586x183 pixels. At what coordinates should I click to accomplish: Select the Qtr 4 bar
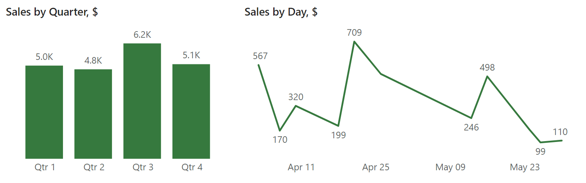coord(191,111)
